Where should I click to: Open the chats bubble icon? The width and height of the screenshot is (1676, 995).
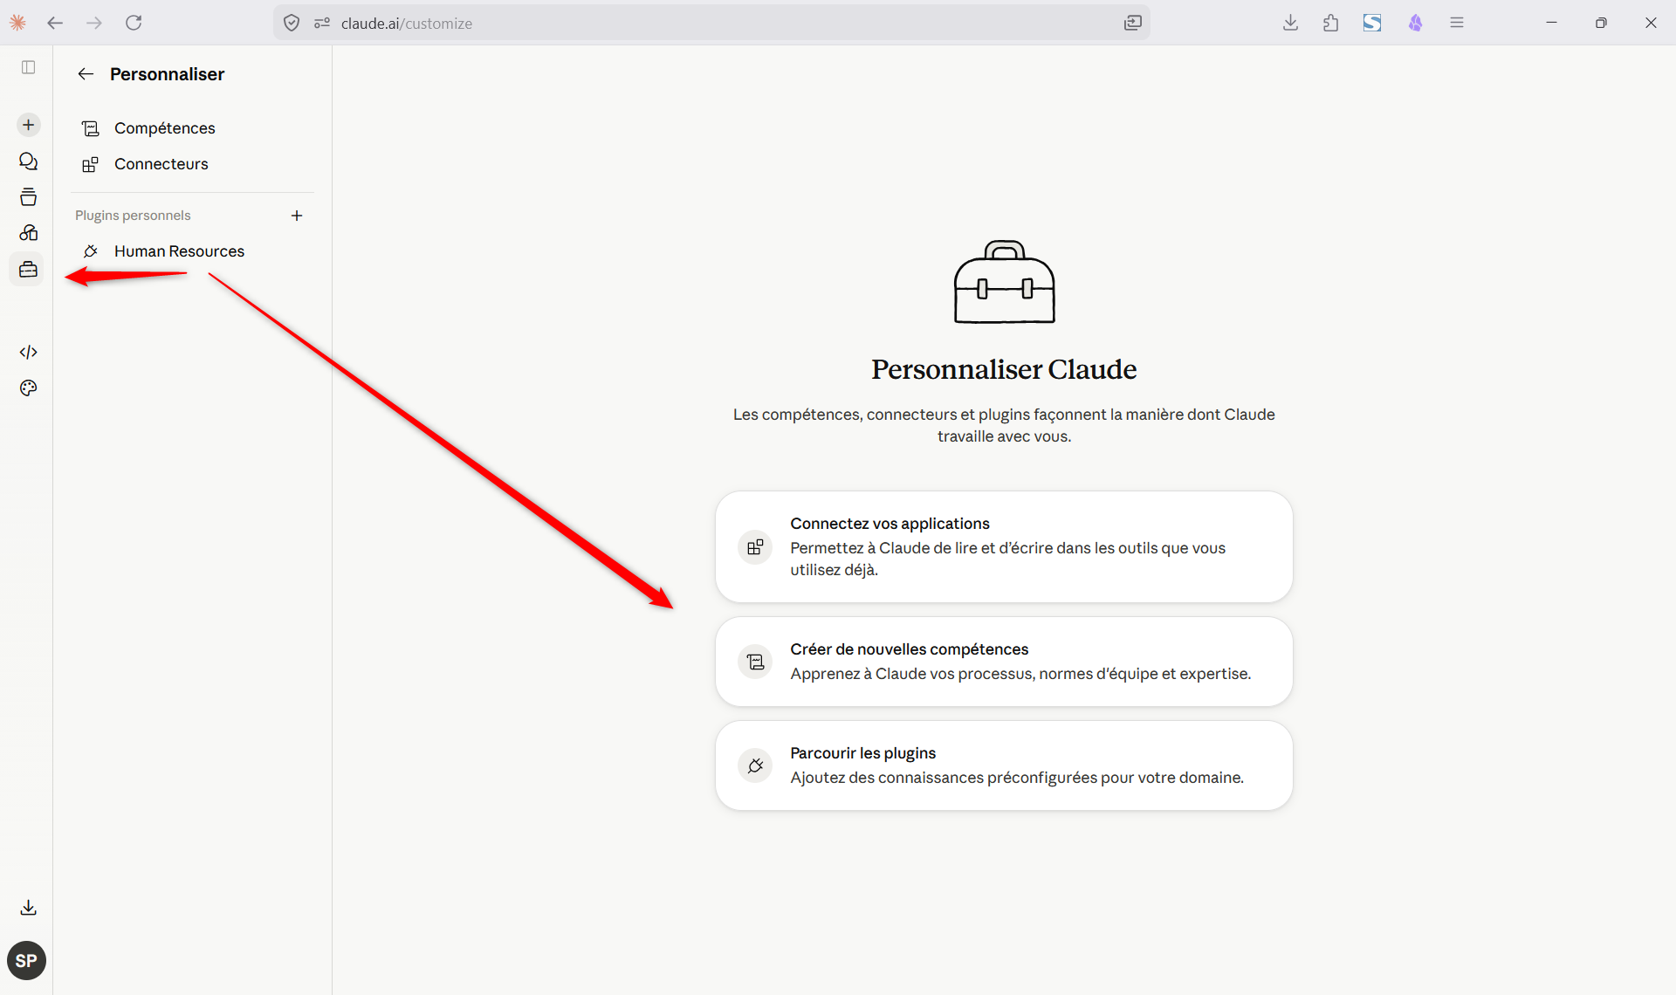(28, 161)
